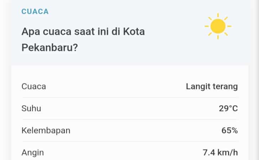The image size is (259, 160).
Task: Click the 'Langit terang' weather value
Action: [212, 87]
